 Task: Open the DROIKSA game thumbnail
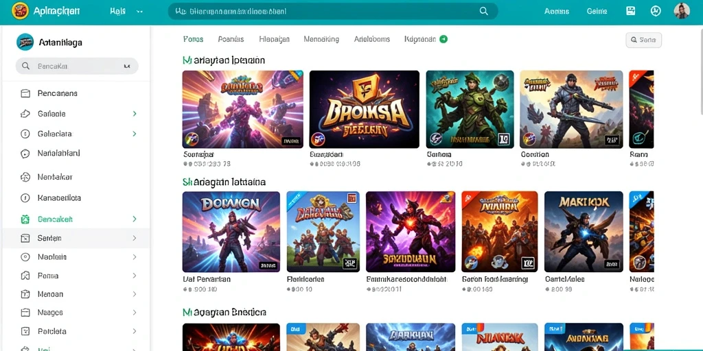[x=364, y=109]
